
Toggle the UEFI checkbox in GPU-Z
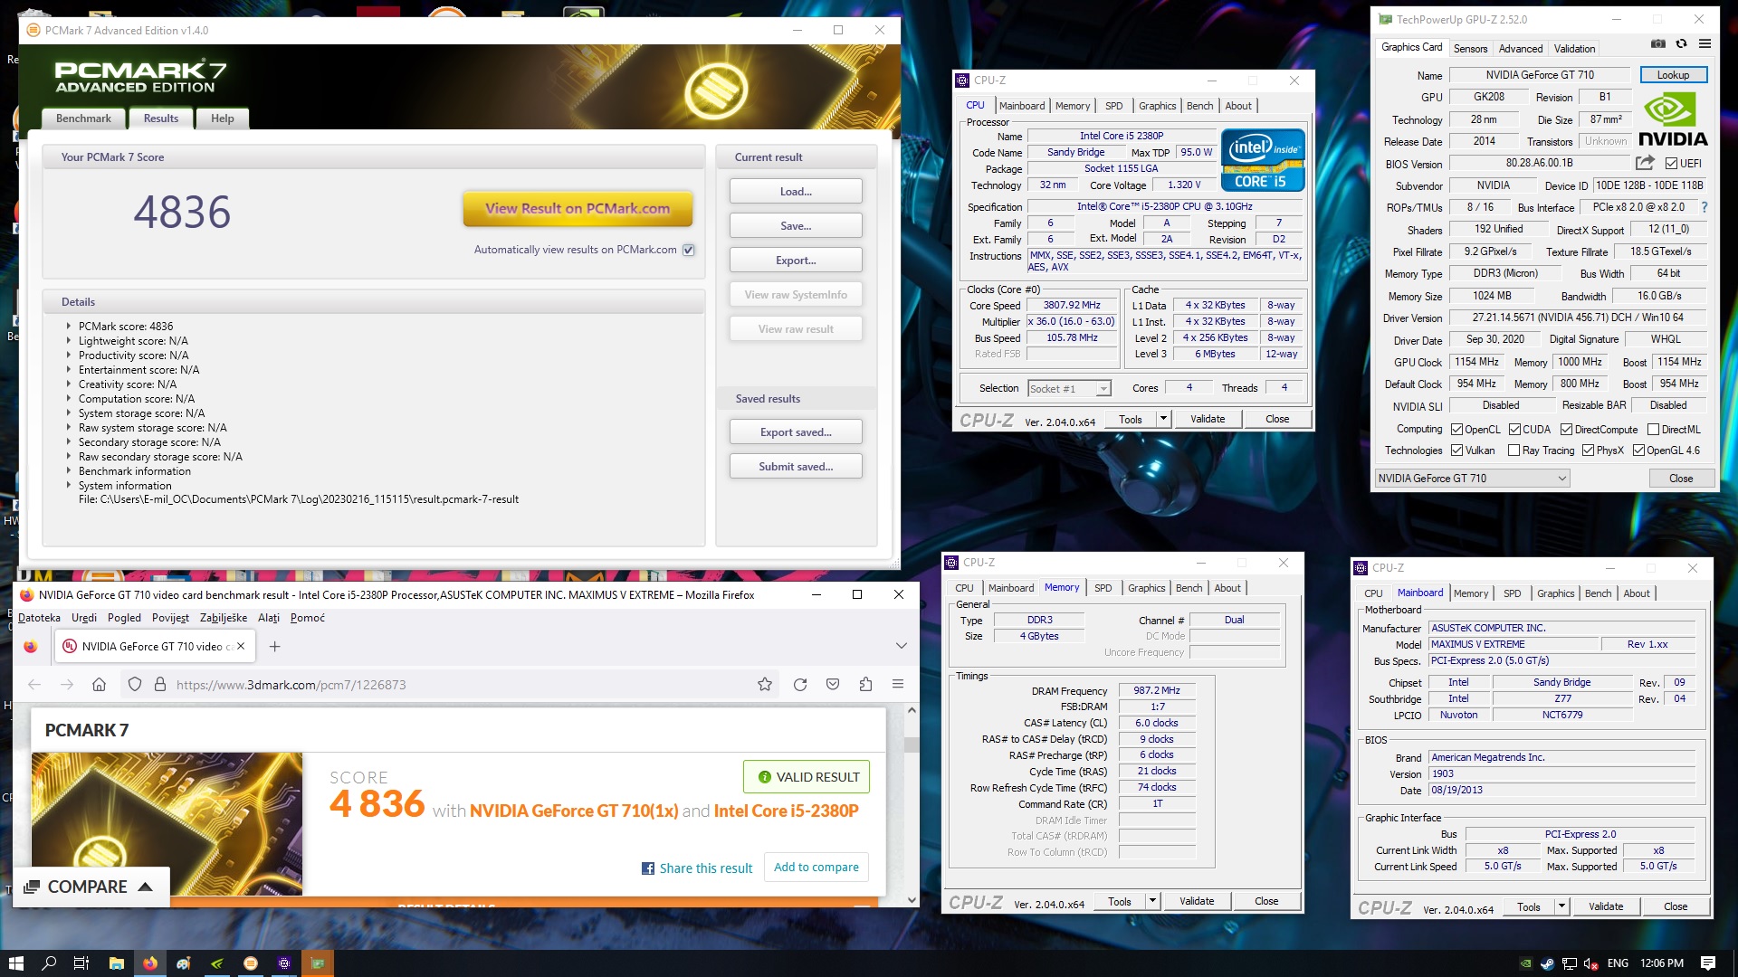1672,164
